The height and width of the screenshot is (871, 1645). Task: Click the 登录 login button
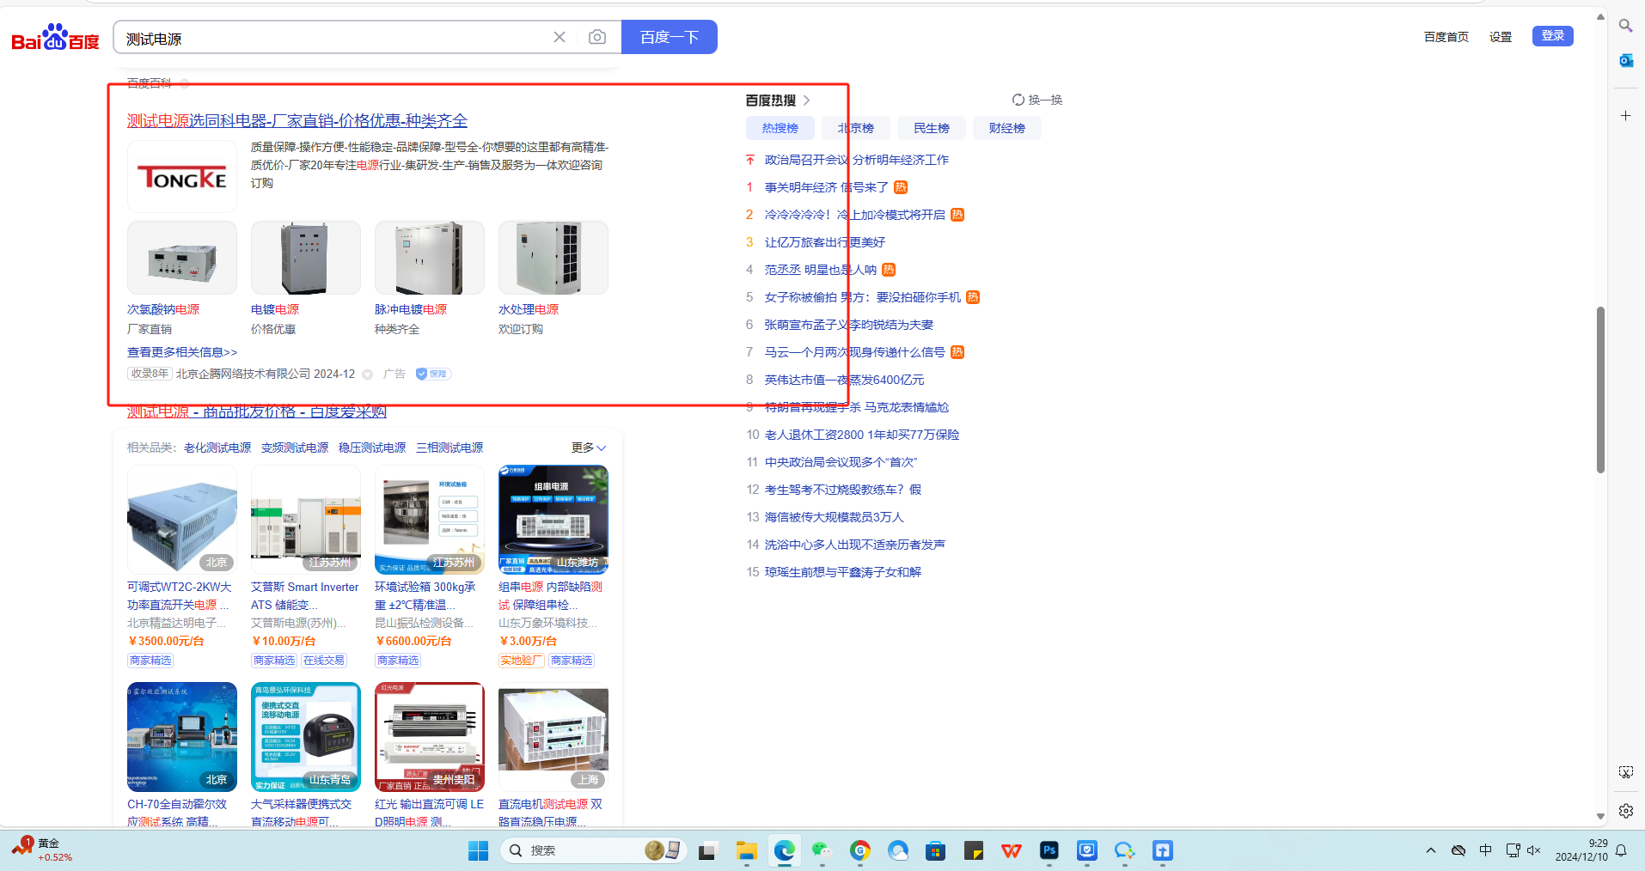click(1553, 36)
